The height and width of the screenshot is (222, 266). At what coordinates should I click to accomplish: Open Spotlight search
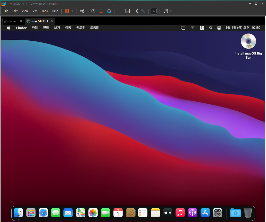[x=211, y=28]
